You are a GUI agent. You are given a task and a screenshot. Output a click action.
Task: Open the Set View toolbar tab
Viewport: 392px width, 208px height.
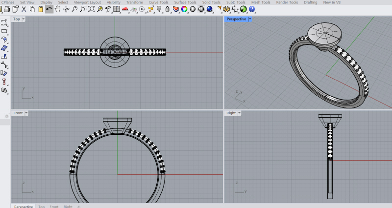click(x=27, y=2)
